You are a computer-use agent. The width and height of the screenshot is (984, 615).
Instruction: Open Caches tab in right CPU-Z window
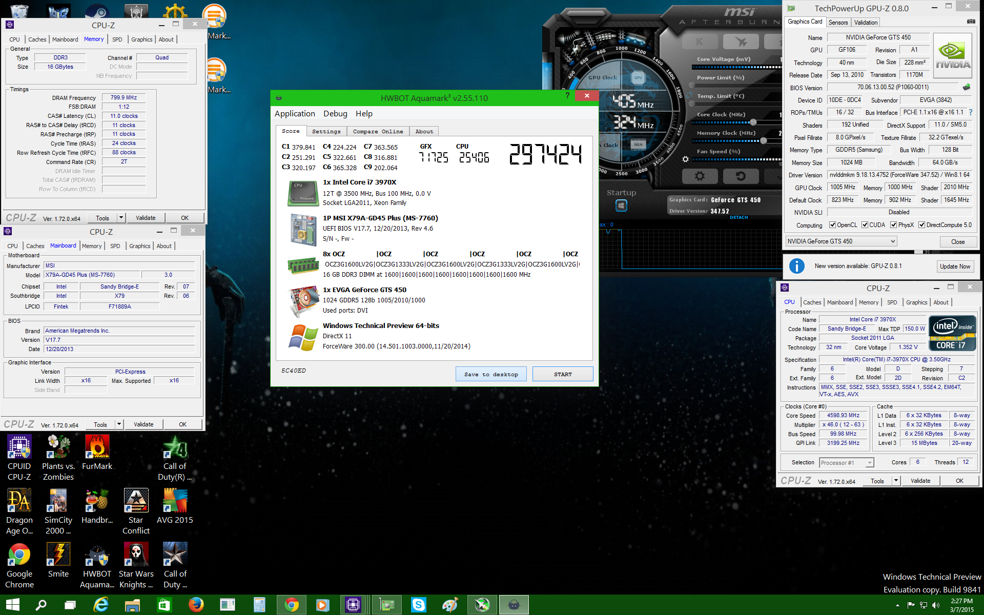tap(812, 302)
